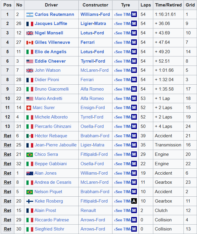
Task: Click the Driver column header
Action: pos(51,5)
